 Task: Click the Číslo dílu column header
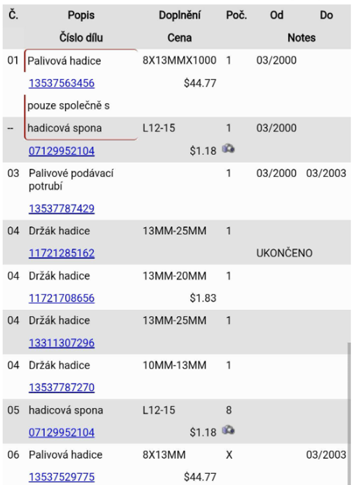81,38
